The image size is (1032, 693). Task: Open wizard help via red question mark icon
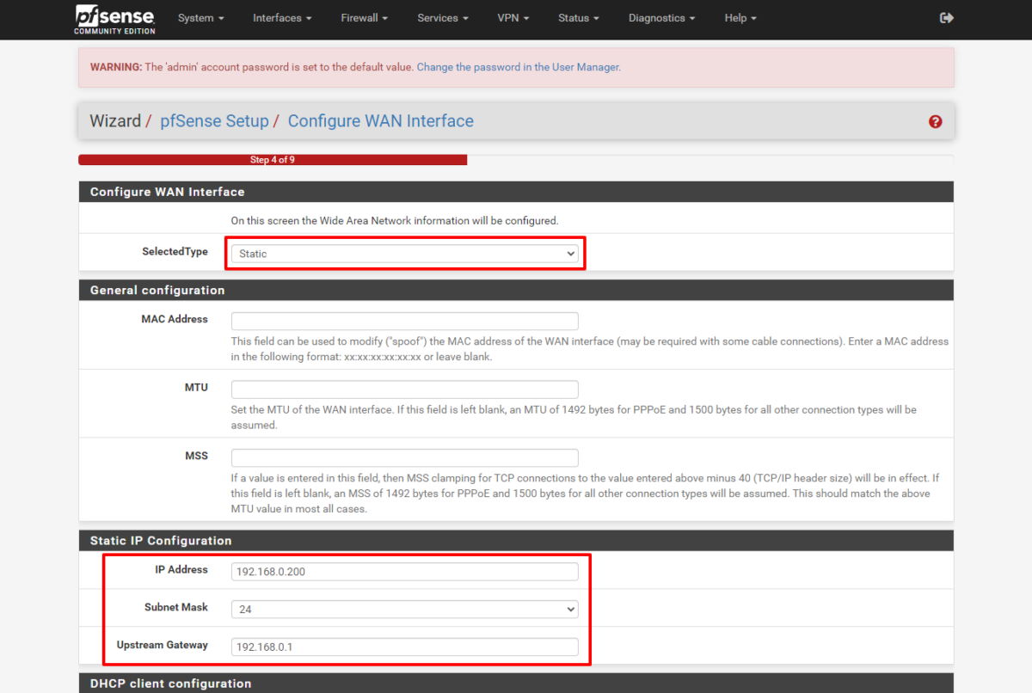point(935,121)
